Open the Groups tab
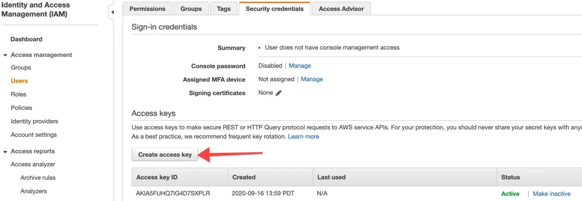582x201 pixels. pos(191,9)
